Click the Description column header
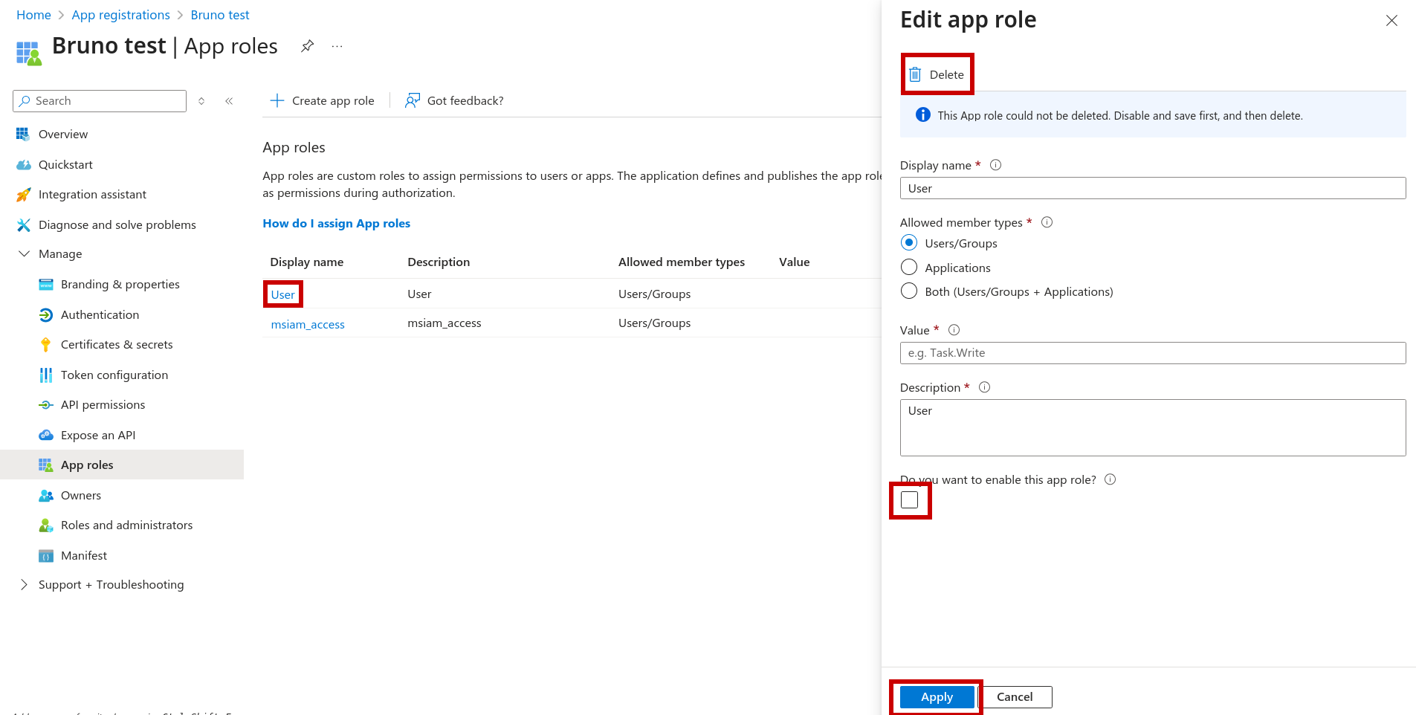 click(439, 262)
